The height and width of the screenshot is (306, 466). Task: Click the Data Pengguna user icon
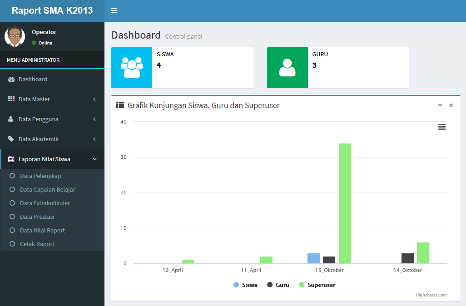(x=11, y=119)
